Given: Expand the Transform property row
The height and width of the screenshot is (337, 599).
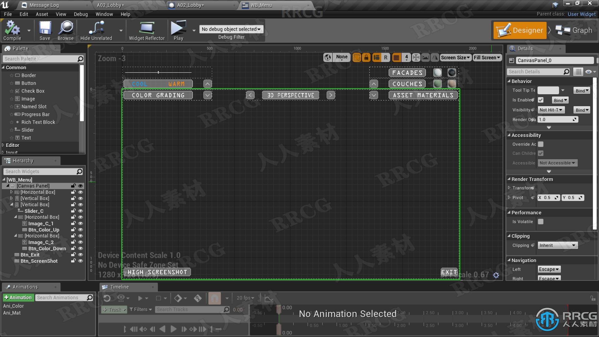Looking at the screenshot, I should [509, 188].
